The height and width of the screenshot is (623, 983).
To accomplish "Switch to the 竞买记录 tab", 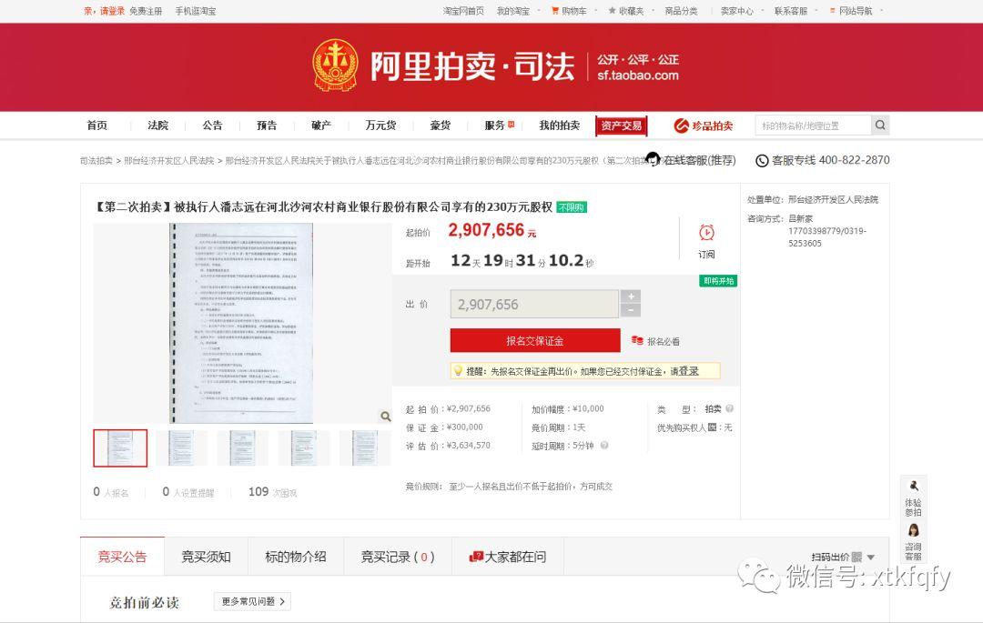I will click(398, 557).
